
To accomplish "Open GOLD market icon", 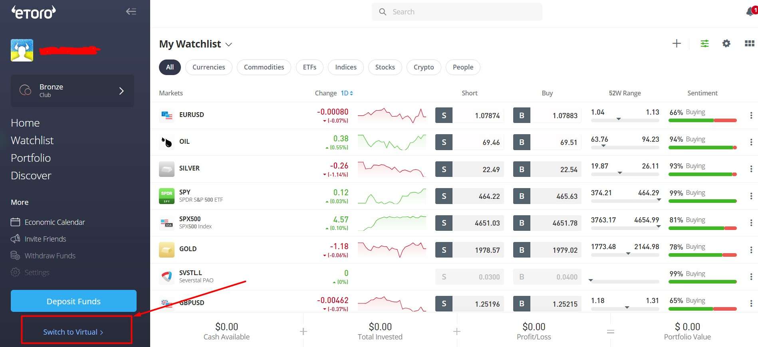I will [167, 250].
